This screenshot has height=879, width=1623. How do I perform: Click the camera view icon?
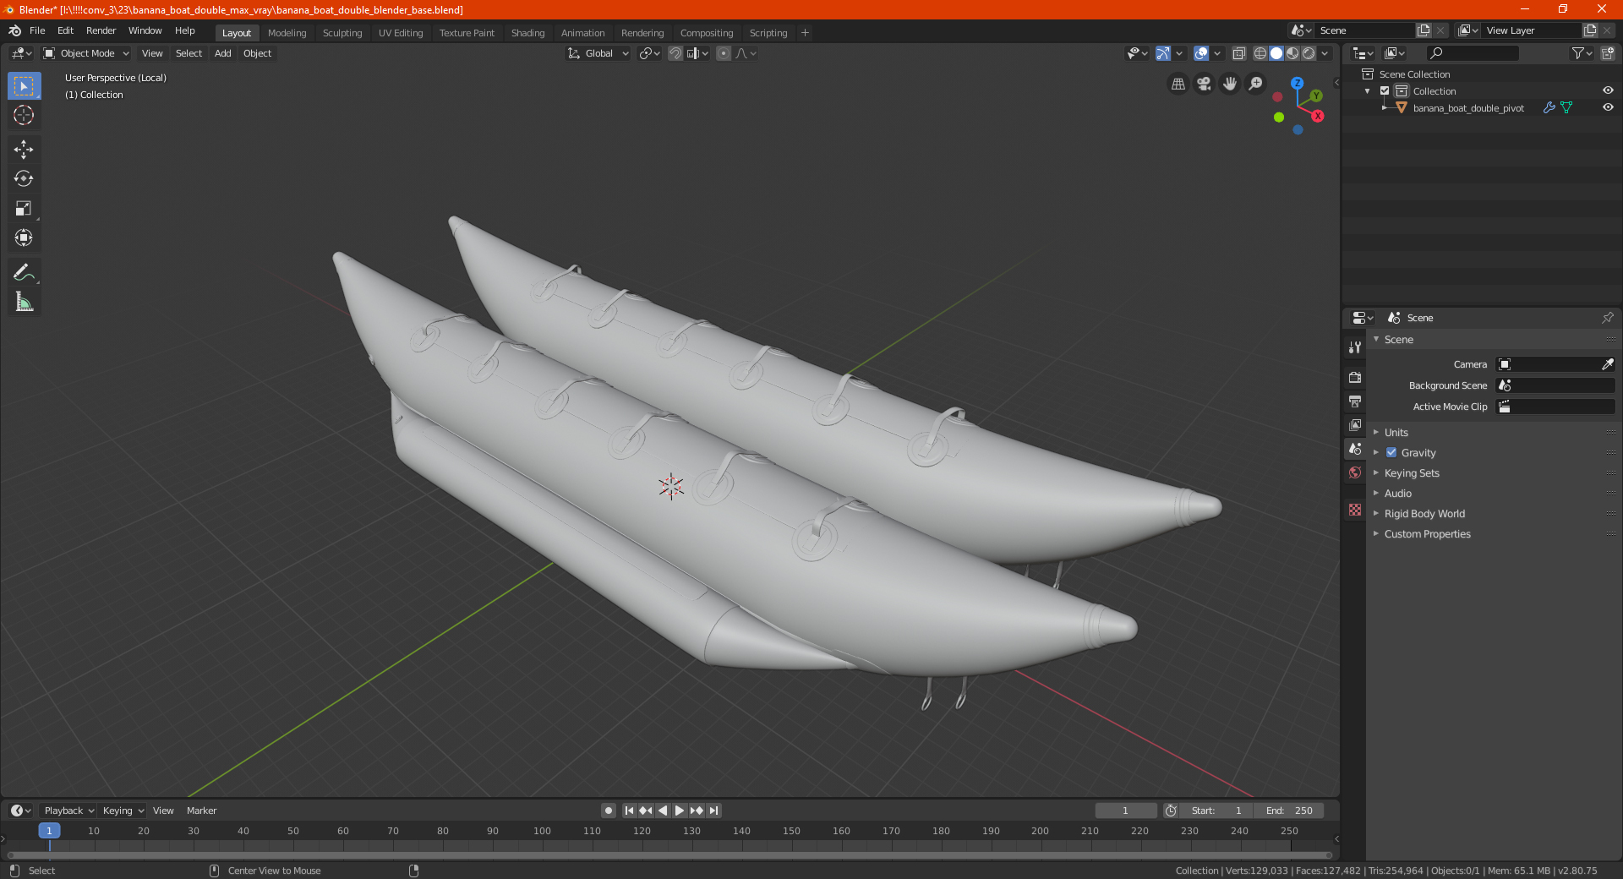tap(1204, 84)
